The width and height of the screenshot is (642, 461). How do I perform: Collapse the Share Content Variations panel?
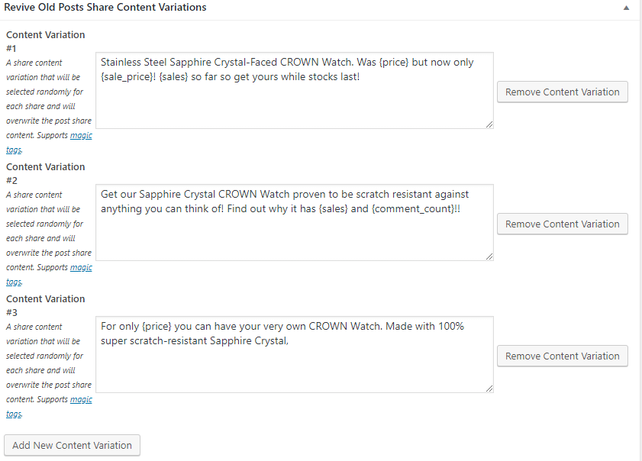pos(626,8)
